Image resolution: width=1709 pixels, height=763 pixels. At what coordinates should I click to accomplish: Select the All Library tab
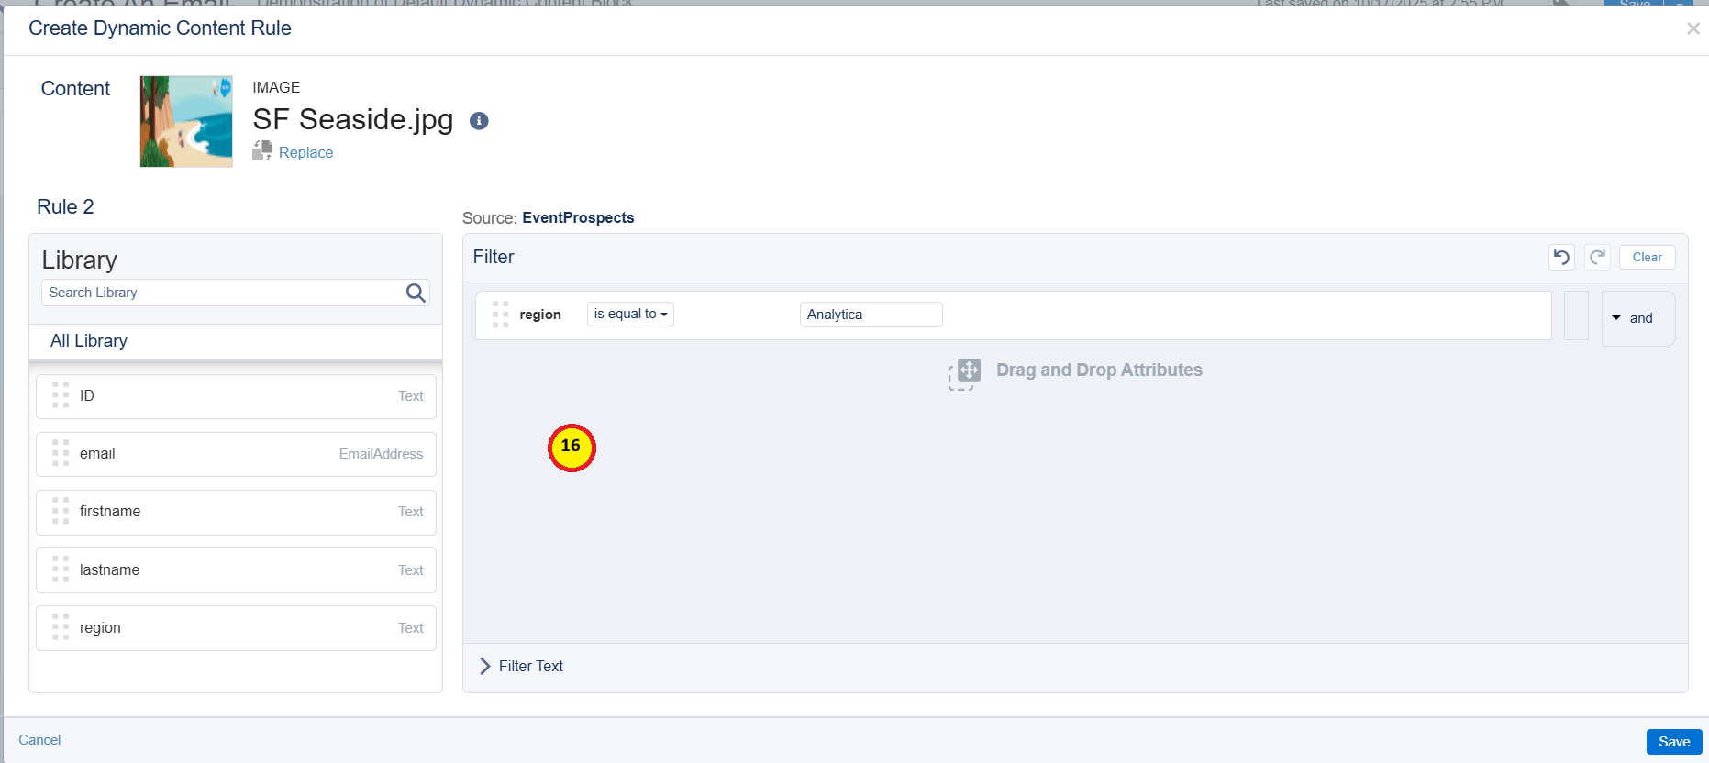pos(89,341)
